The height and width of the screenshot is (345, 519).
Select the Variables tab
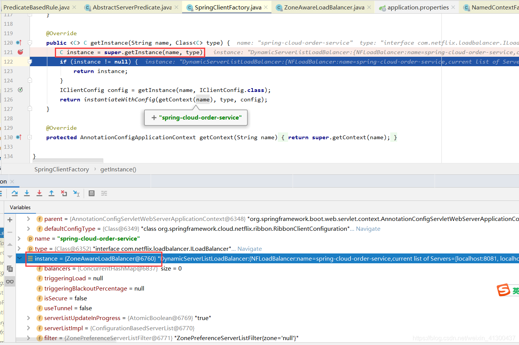click(20, 207)
